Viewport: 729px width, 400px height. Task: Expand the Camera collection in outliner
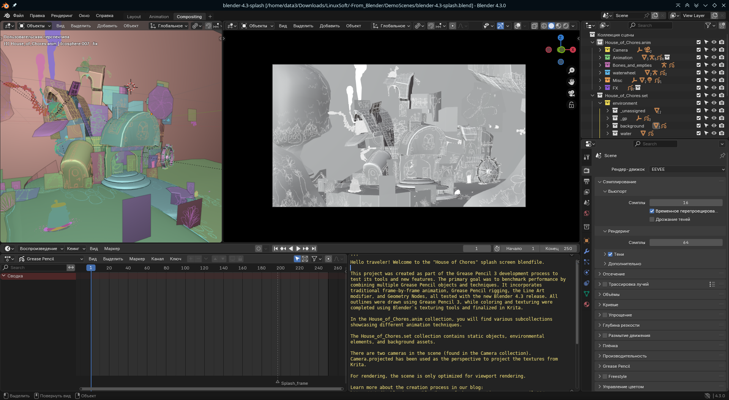click(x=600, y=50)
